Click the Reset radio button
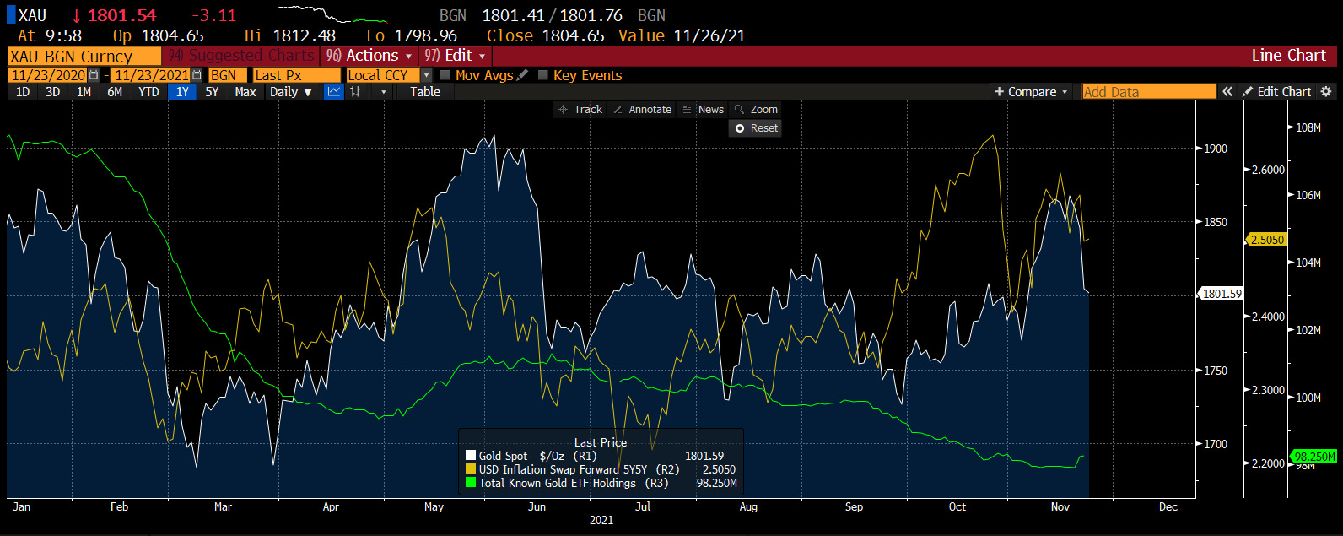 (740, 128)
